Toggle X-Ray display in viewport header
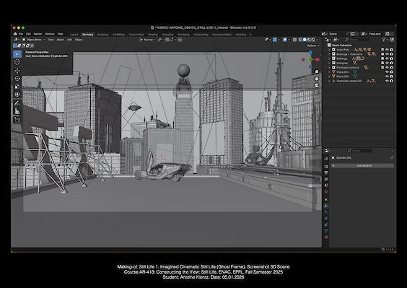Viewport: 407px width, 288px height. [x=294, y=40]
